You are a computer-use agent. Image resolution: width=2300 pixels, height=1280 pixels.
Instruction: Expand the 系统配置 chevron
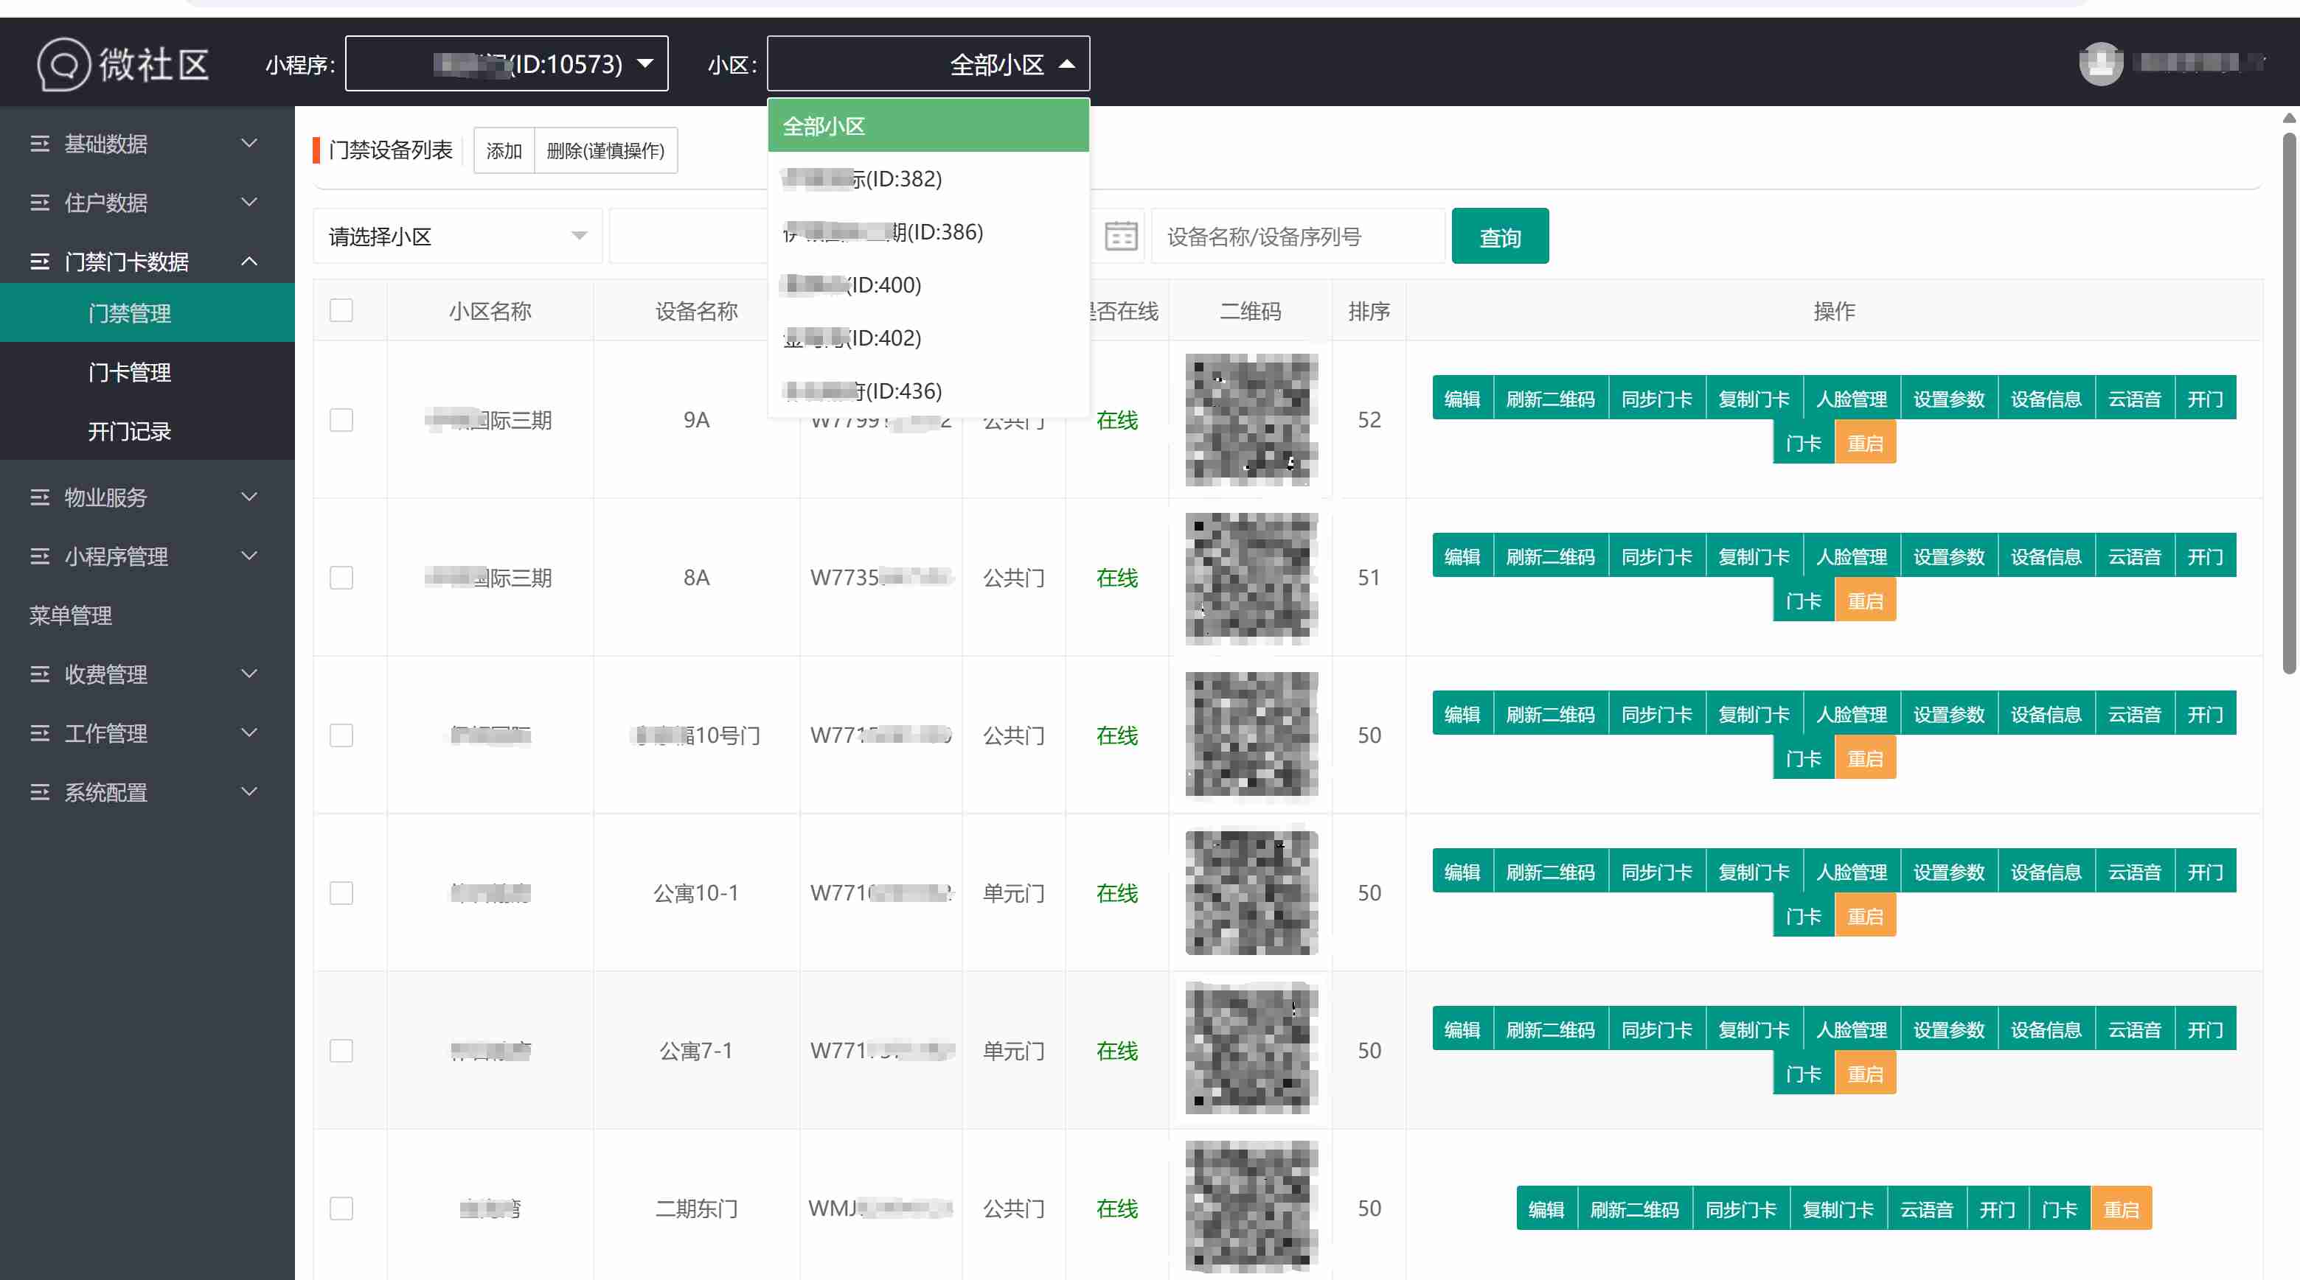click(x=249, y=791)
